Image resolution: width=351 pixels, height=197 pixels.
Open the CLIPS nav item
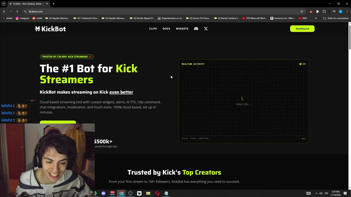coord(153,29)
